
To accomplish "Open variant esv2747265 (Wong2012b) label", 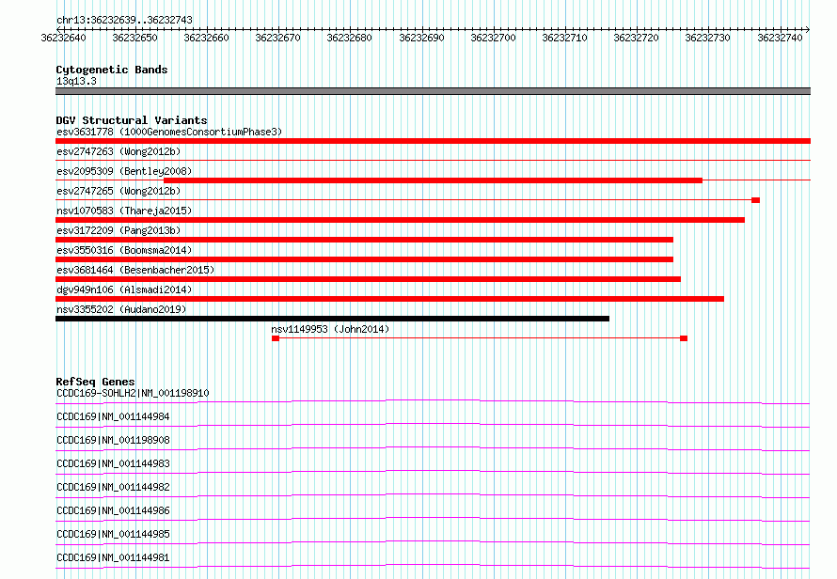I will click(x=118, y=191).
